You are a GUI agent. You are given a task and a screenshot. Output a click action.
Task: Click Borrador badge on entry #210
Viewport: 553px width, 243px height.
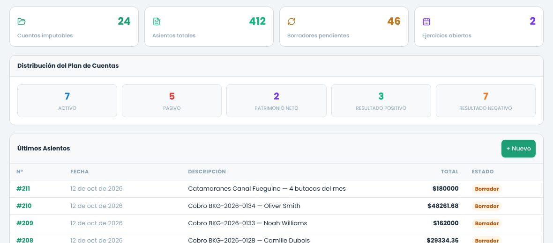click(487, 206)
